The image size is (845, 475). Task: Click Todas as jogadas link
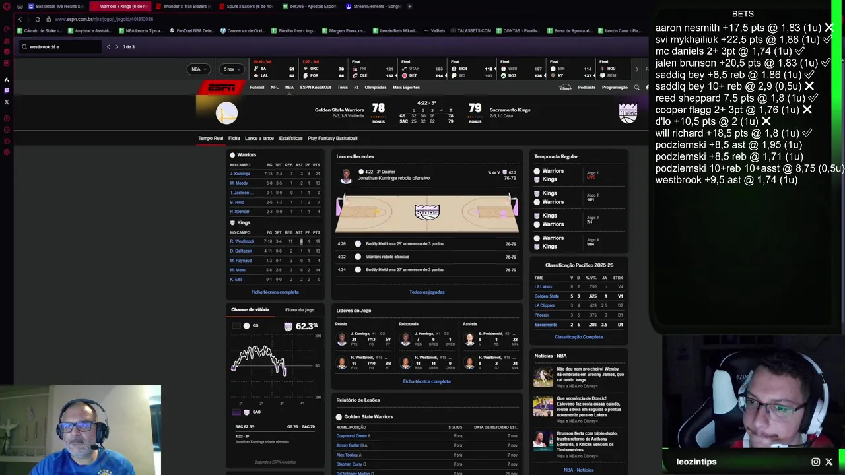(x=426, y=292)
